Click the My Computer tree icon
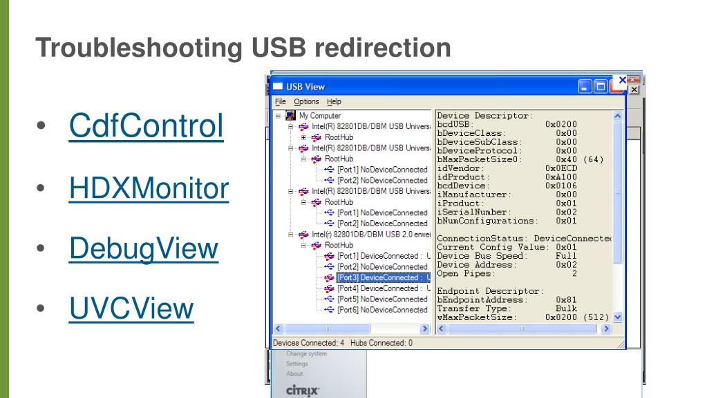Image resolution: width=707 pixels, height=398 pixels. (x=291, y=116)
